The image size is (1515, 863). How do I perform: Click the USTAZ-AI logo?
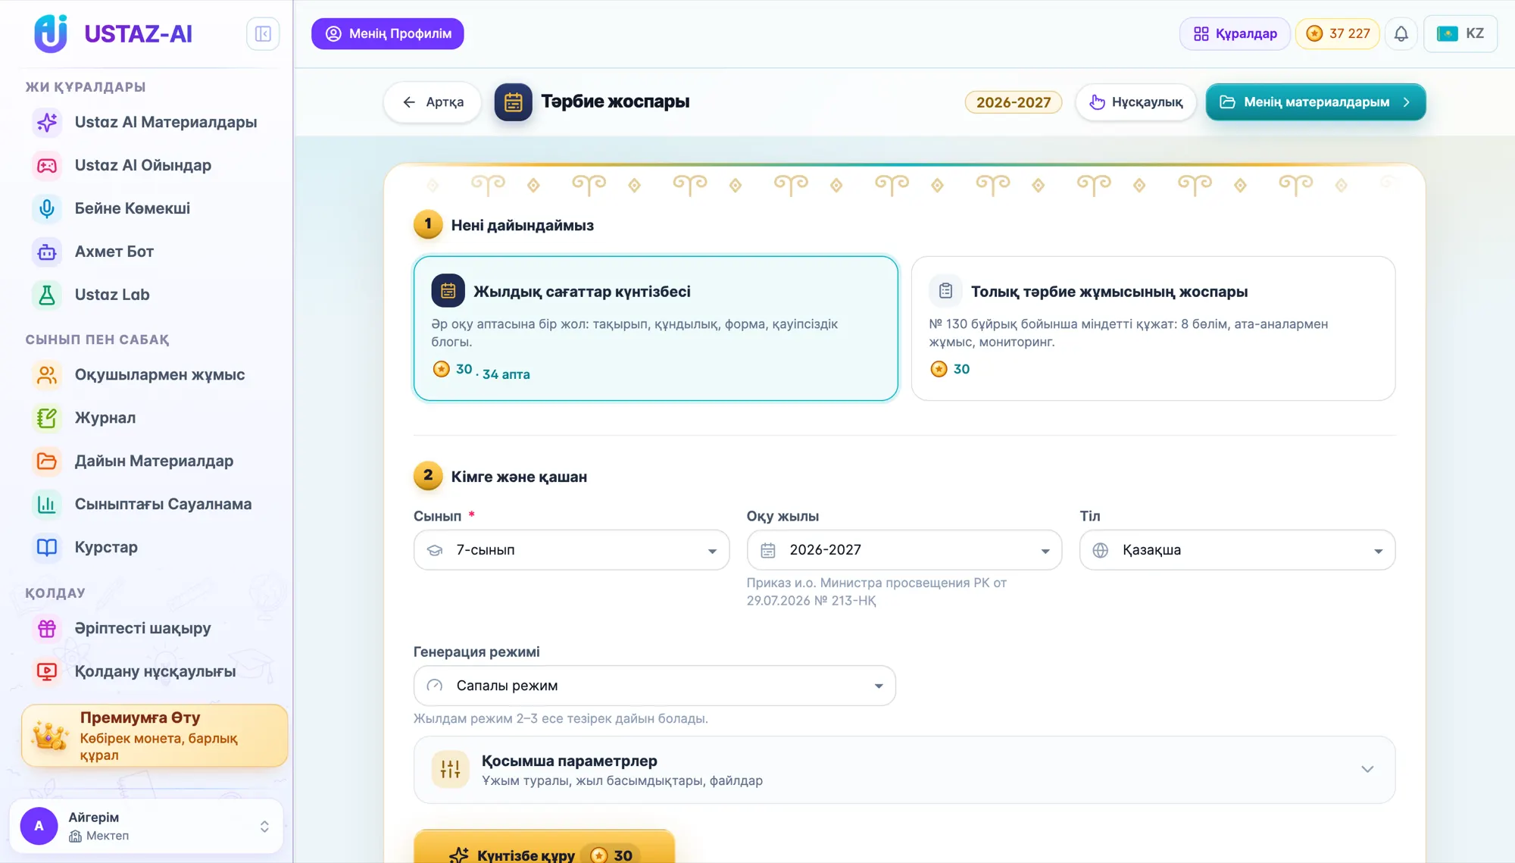tap(113, 34)
